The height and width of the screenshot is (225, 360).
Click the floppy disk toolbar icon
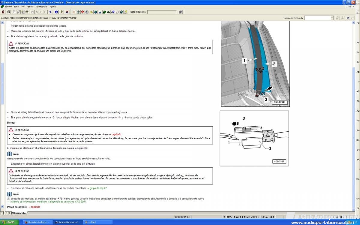coord(100,12)
